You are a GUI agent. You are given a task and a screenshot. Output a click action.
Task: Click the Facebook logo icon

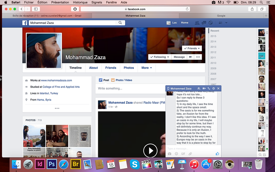[x=25, y=23]
